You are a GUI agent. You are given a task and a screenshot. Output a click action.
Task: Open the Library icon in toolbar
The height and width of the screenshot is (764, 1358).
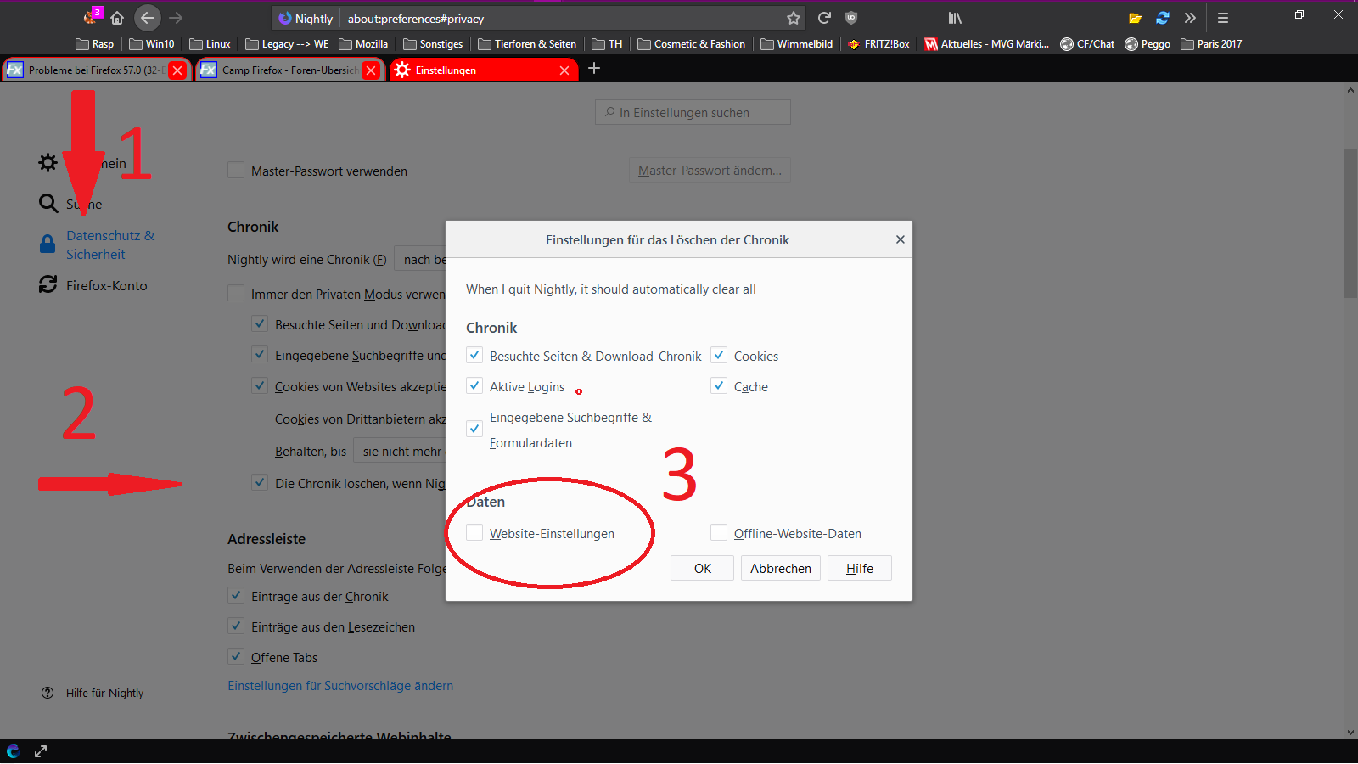tap(955, 18)
